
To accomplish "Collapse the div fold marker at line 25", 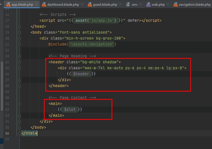I will coord(20,68).
